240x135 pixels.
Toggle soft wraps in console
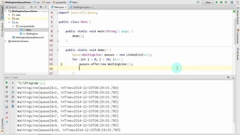(x=13, y=92)
